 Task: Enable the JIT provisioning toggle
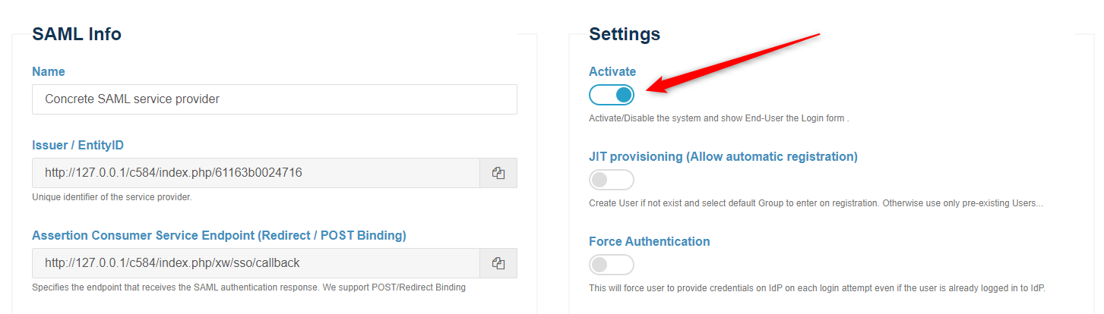[612, 180]
